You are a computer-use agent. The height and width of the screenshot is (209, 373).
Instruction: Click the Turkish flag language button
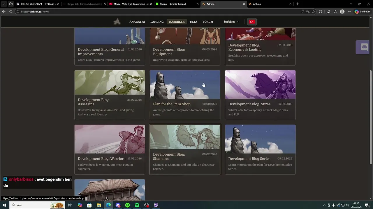tap(252, 22)
